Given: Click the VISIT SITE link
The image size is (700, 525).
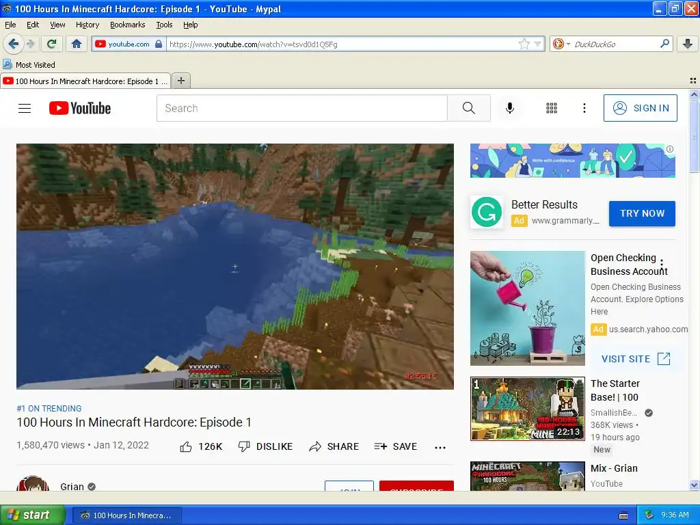Looking at the screenshot, I should click(636, 359).
